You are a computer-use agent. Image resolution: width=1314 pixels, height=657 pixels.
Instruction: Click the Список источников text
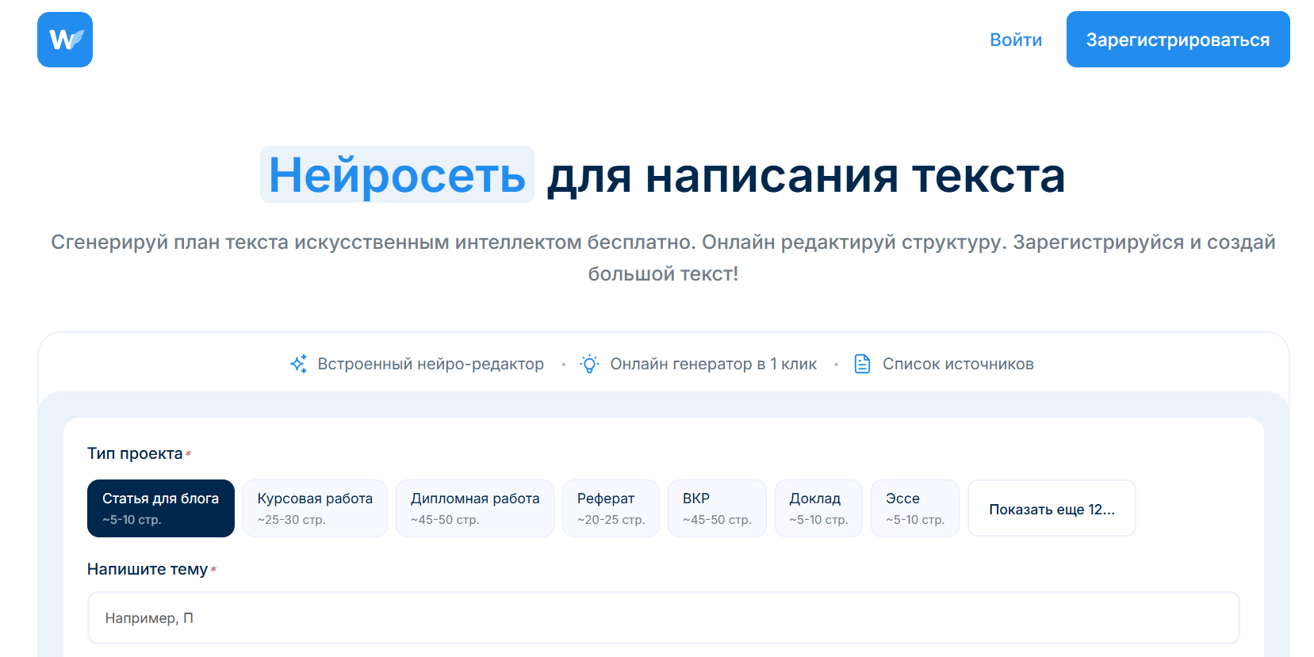click(x=958, y=364)
